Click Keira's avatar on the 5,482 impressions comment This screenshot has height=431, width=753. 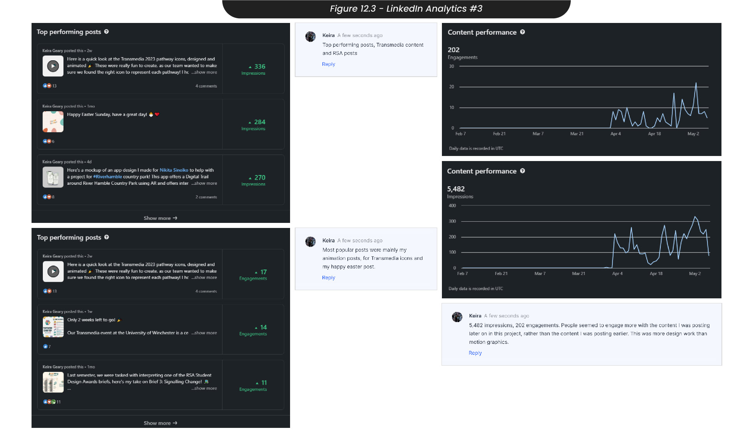(457, 317)
